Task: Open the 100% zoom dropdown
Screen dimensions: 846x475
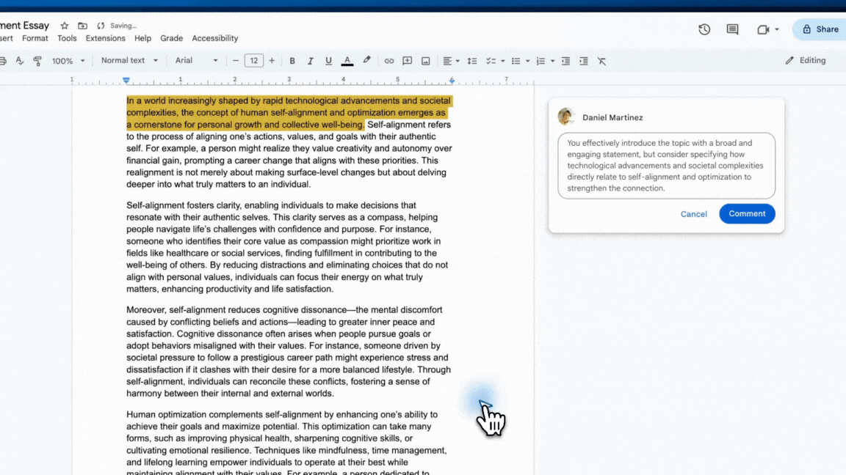Action: click(68, 61)
